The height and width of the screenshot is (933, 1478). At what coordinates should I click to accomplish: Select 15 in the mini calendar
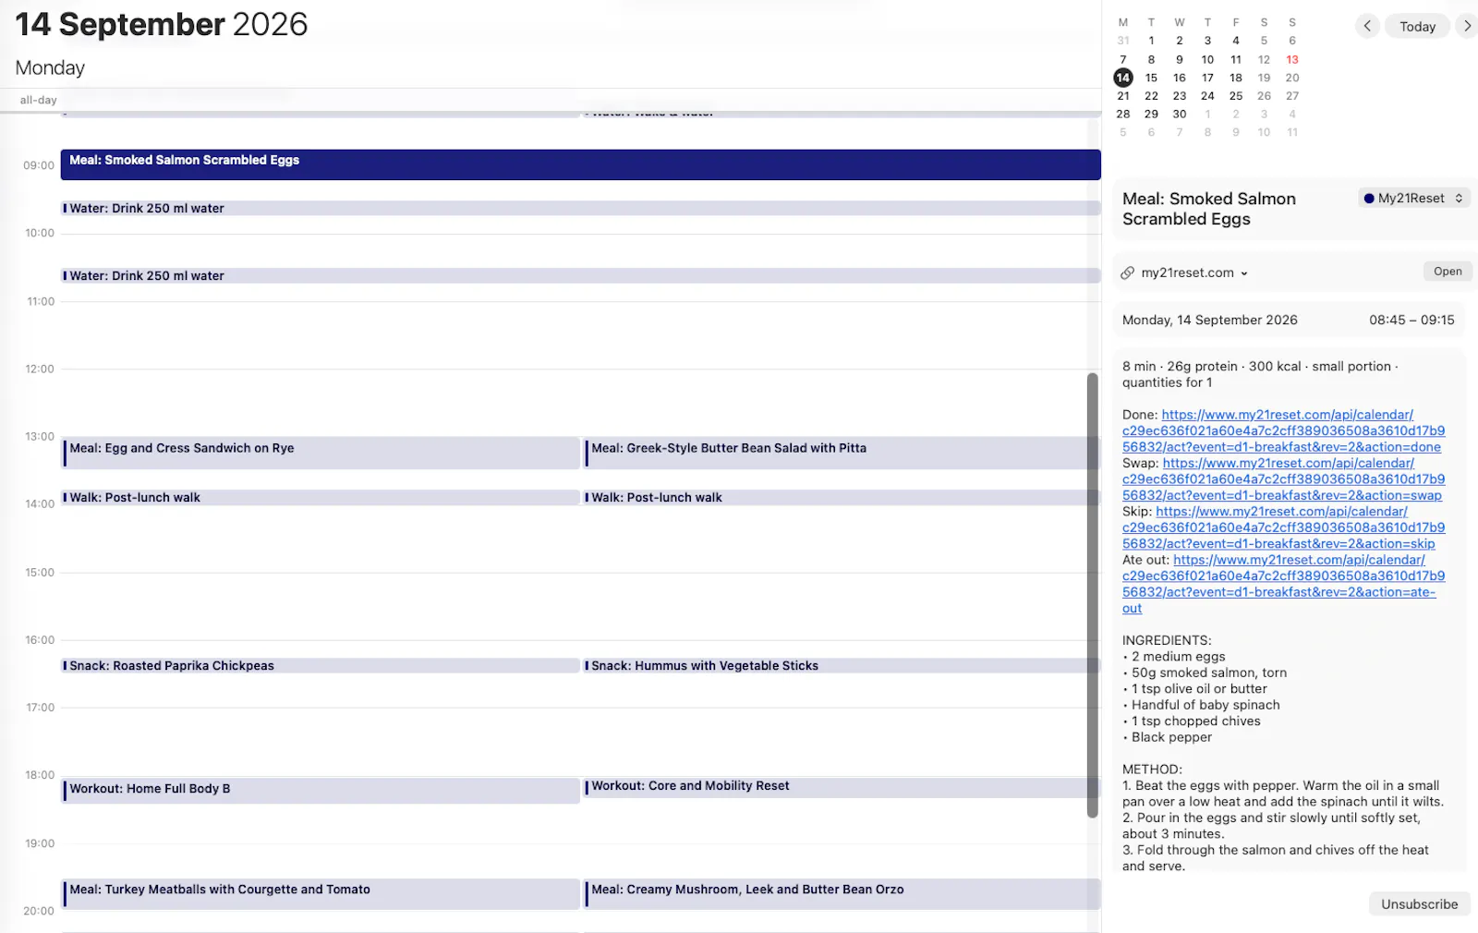coord(1151,78)
